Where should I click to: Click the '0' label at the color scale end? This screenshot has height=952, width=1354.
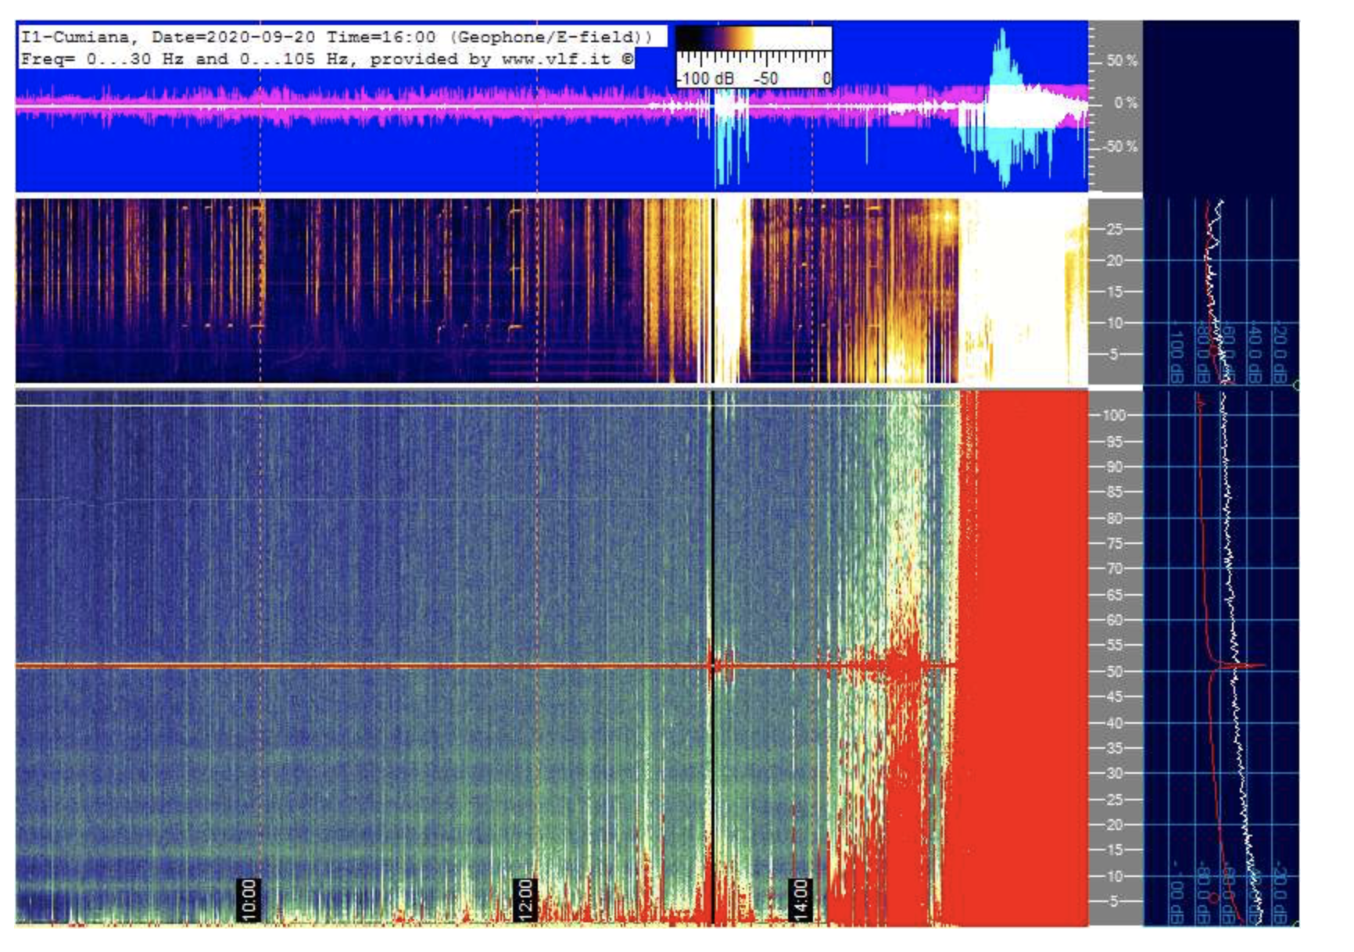826,78
